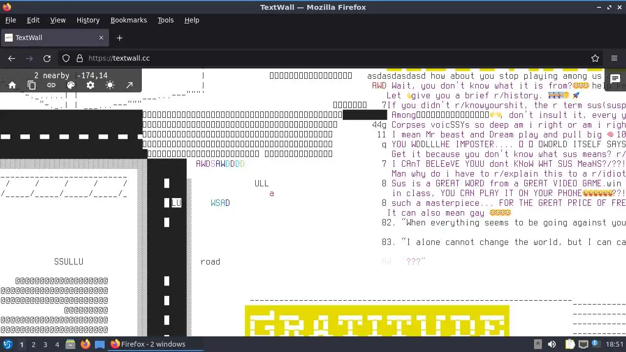The width and height of the screenshot is (626, 352).
Task: Copy link to current wall location
Action: 51,85
